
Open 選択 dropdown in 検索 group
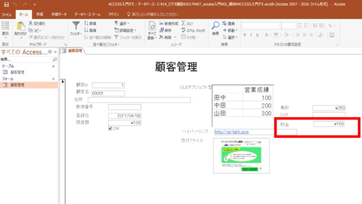230,37
